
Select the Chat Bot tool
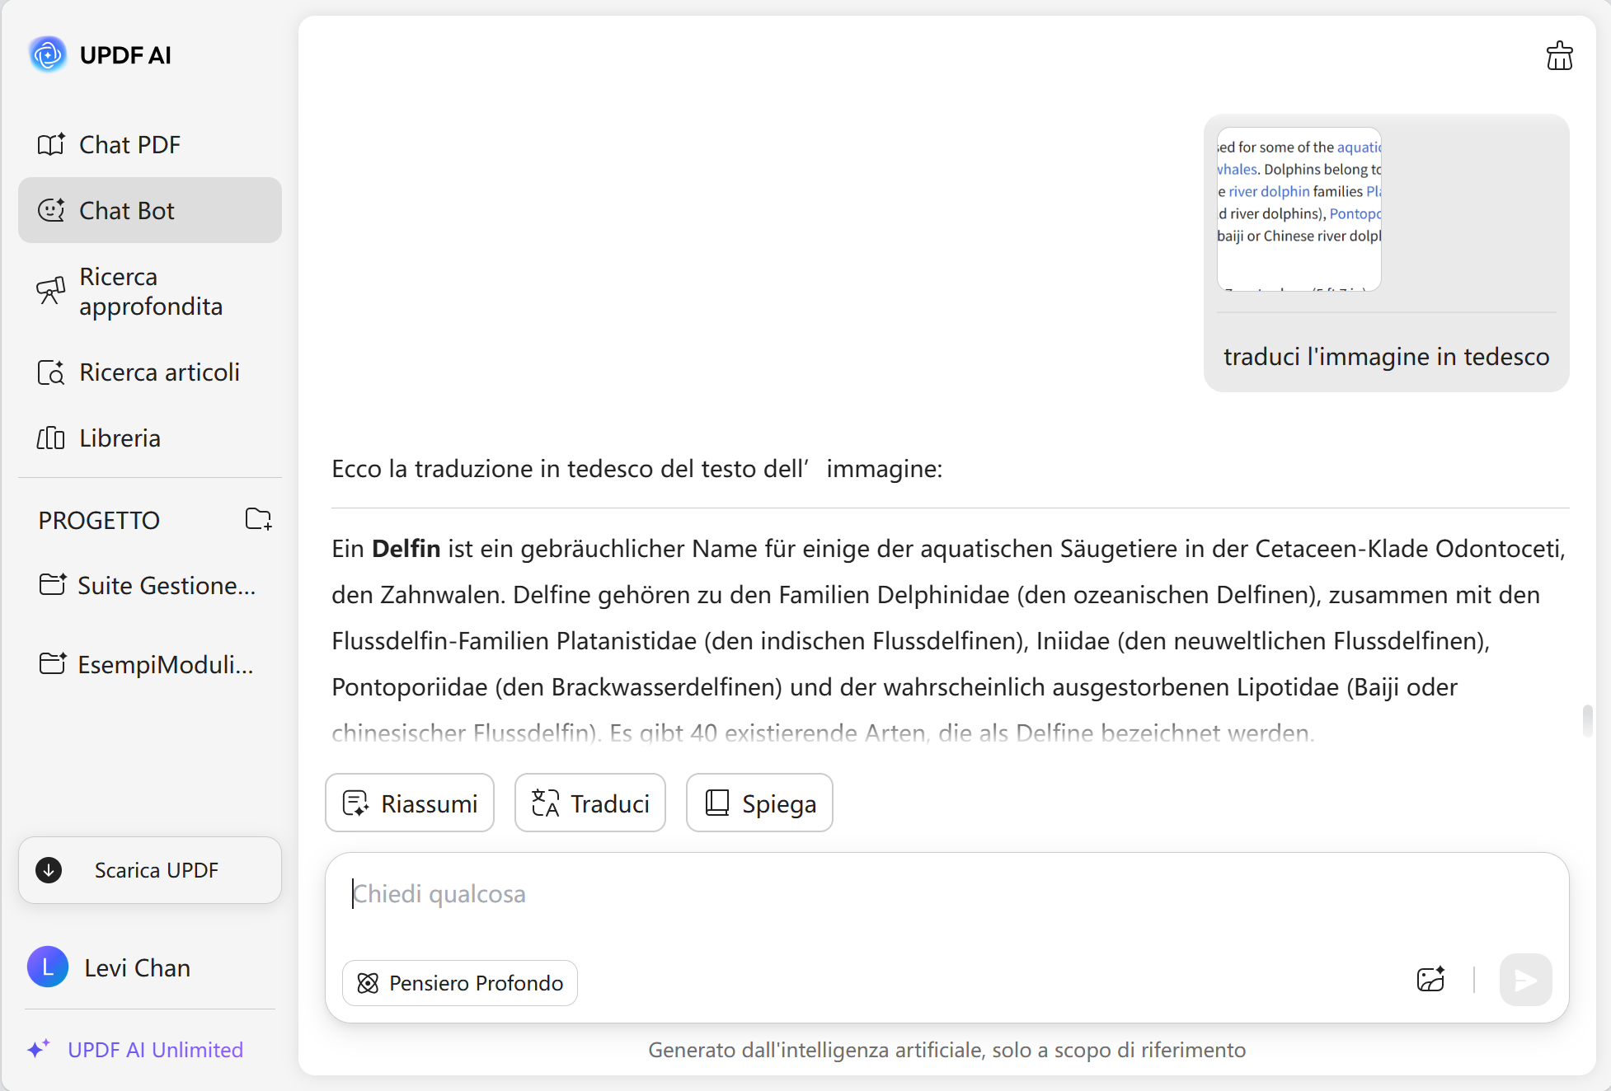pos(128,210)
